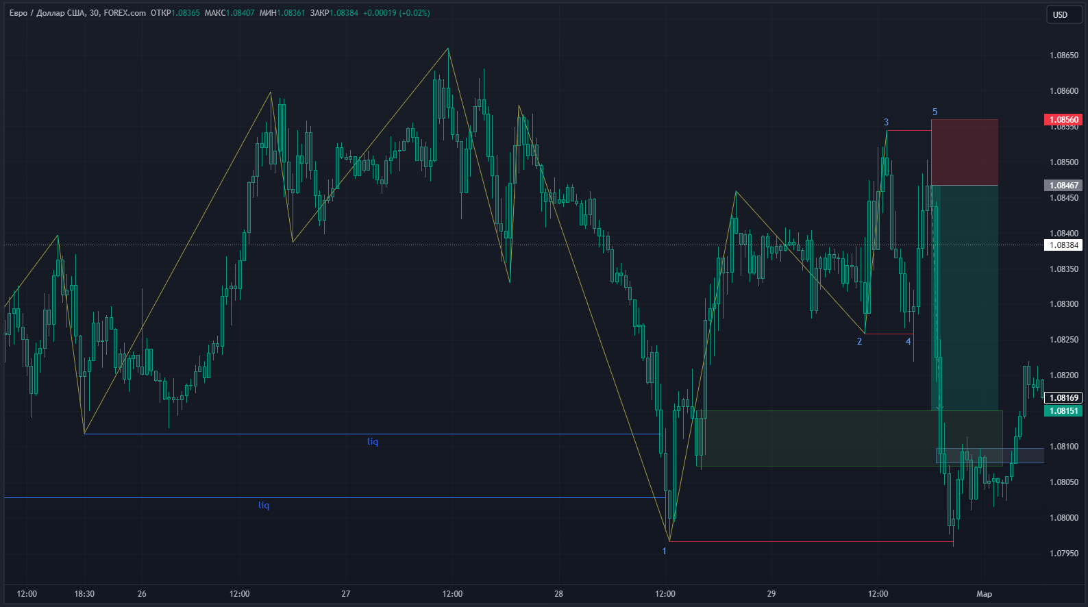Select wave label 2 on the chart
Image resolution: width=1088 pixels, height=607 pixels.
pos(859,341)
